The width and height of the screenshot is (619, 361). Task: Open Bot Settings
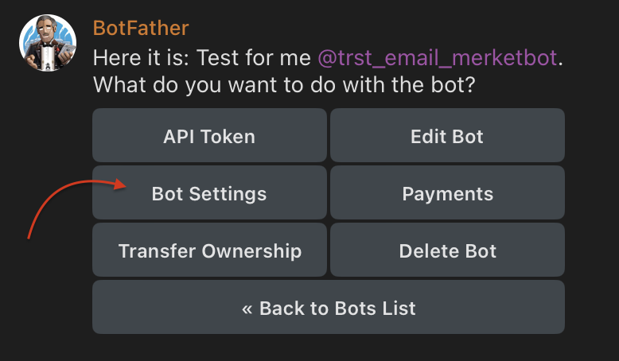click(209, 193)
